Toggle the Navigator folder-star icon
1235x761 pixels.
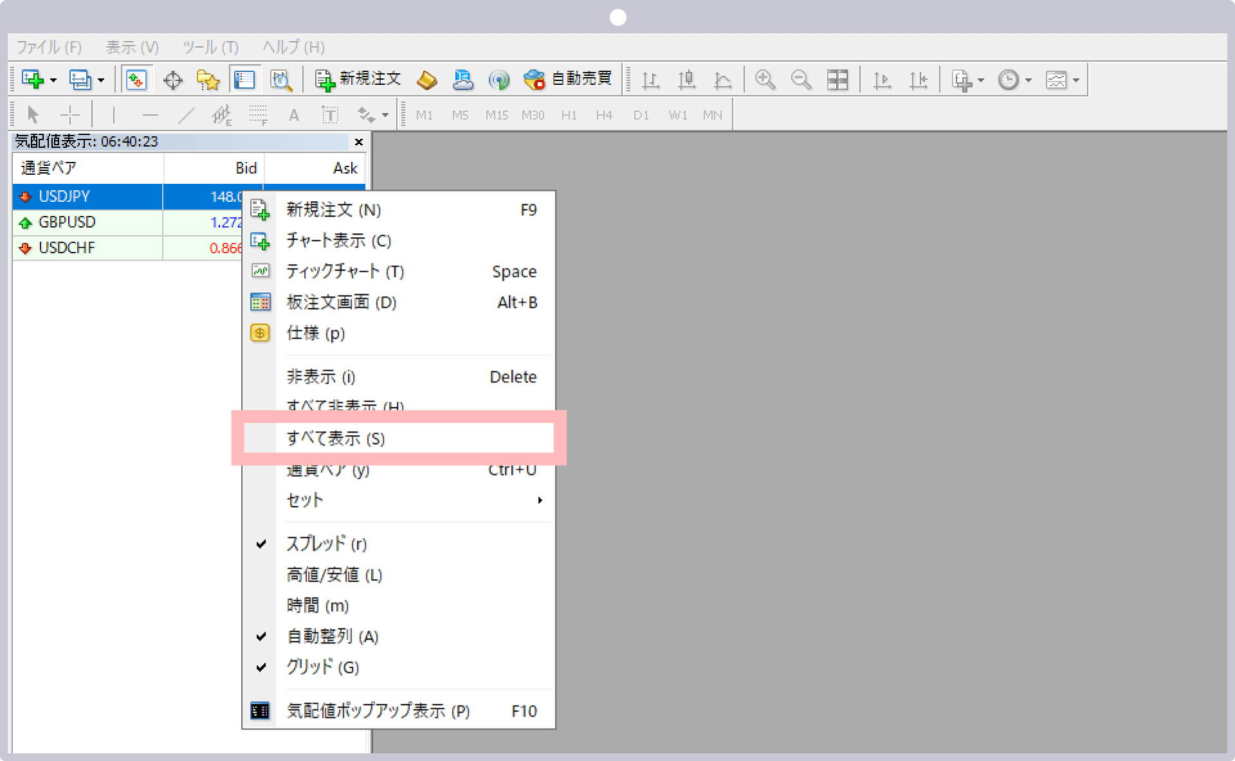click(x=208, y=80)
